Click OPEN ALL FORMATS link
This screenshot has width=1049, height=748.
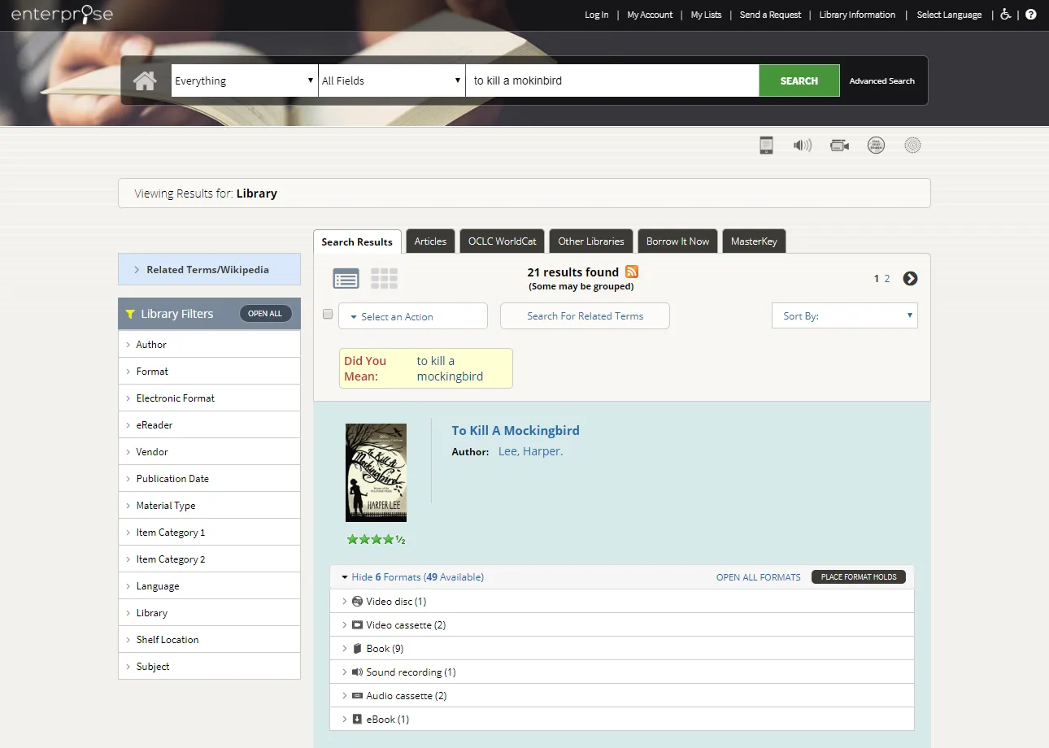(759, 577)
